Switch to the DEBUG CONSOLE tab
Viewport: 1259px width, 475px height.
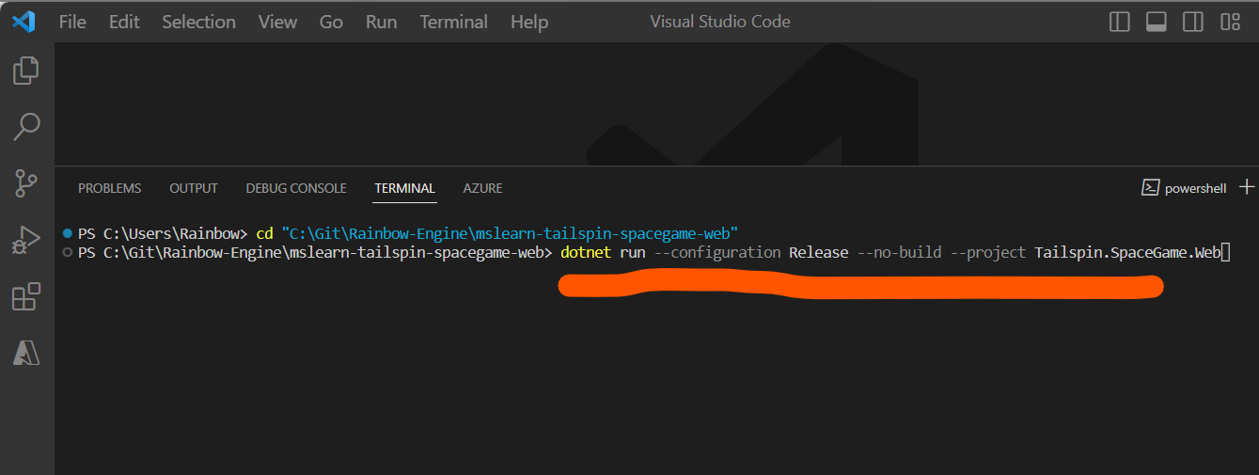(x=296, y=188)
